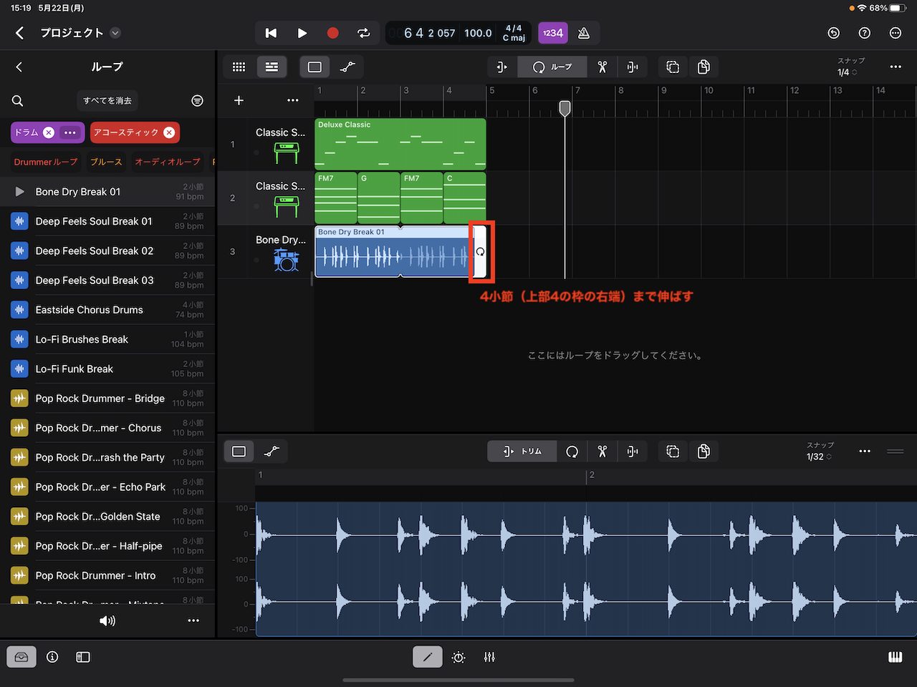
Task: Select Pop Rock Drummer - Intro loop
Action: coord(107,575)
